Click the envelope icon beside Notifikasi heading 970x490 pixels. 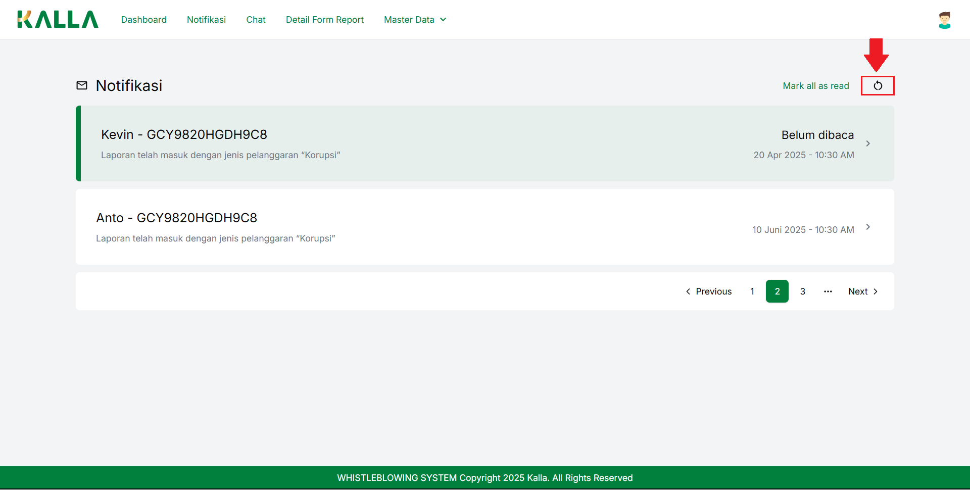pyautogui.click(x=82, y=85)
